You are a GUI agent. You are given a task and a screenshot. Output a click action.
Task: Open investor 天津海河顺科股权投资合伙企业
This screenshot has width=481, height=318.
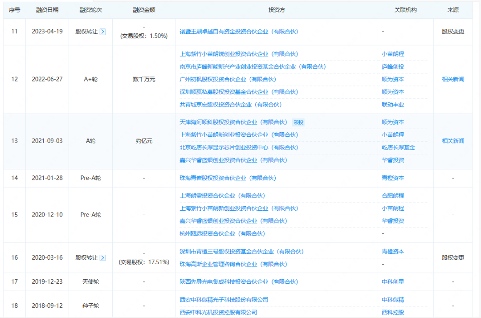click(x=233, y=122)
